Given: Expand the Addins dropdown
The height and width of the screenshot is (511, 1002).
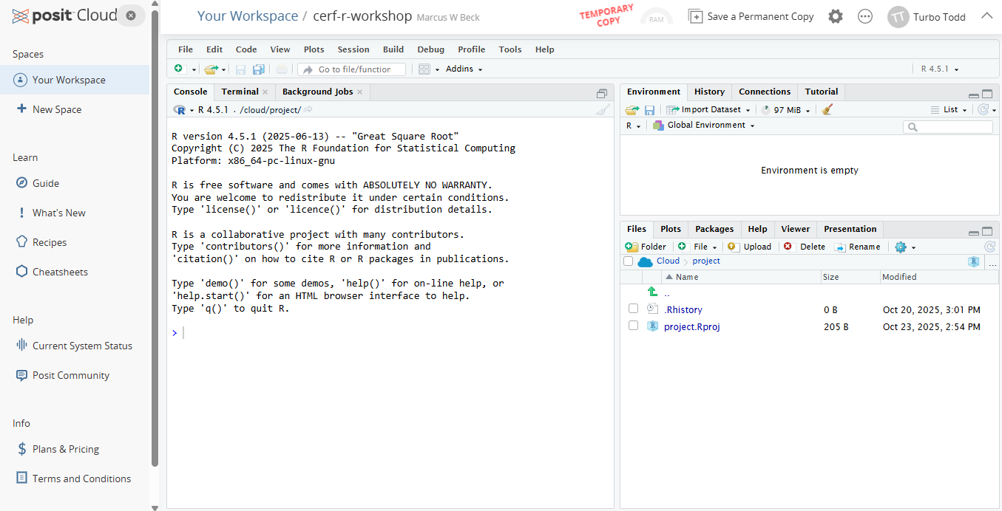Looking at the screenshot, I should click(x=464, y=69).
